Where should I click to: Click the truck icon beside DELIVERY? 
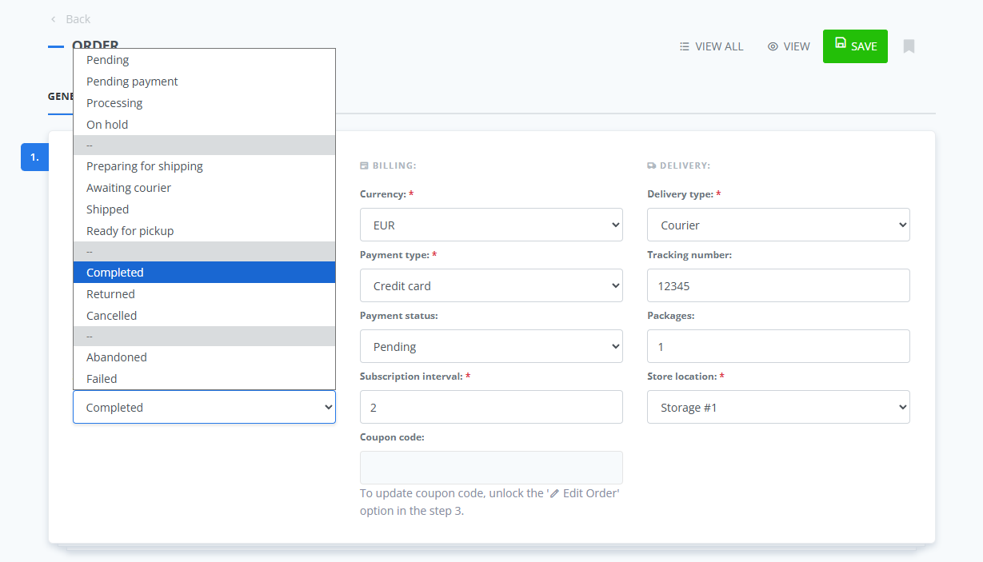click(x=653, y=165)
